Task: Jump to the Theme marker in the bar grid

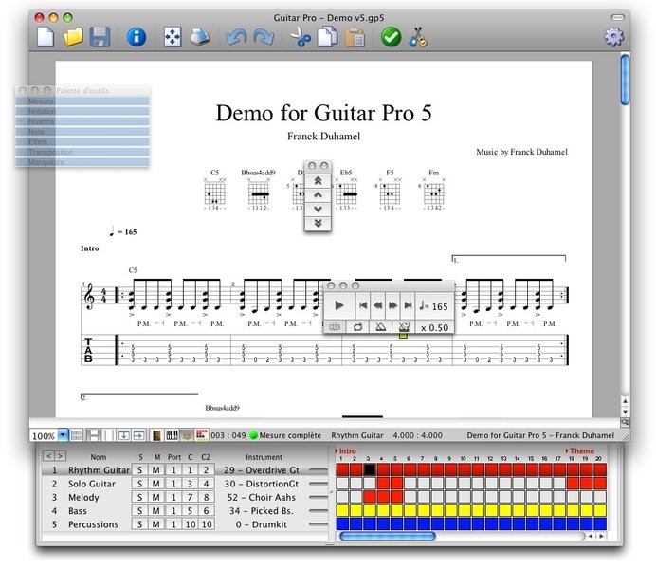Action: pos(580,451)
